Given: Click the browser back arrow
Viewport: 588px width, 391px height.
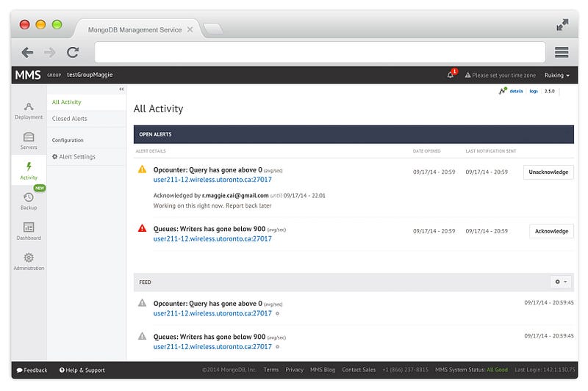Looking at the screenshot, I should click(x=27, y=52).
